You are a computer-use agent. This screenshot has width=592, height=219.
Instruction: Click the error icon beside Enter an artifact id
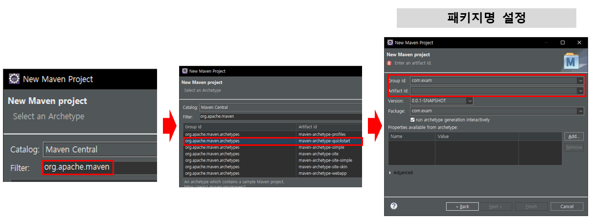(x=389, y=63)
